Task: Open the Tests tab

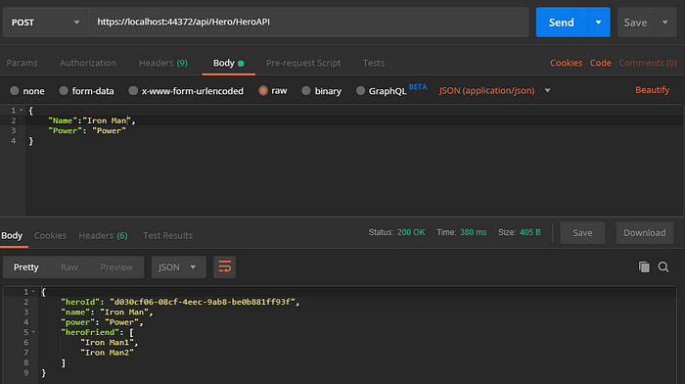Action: [x=374, y=63]
